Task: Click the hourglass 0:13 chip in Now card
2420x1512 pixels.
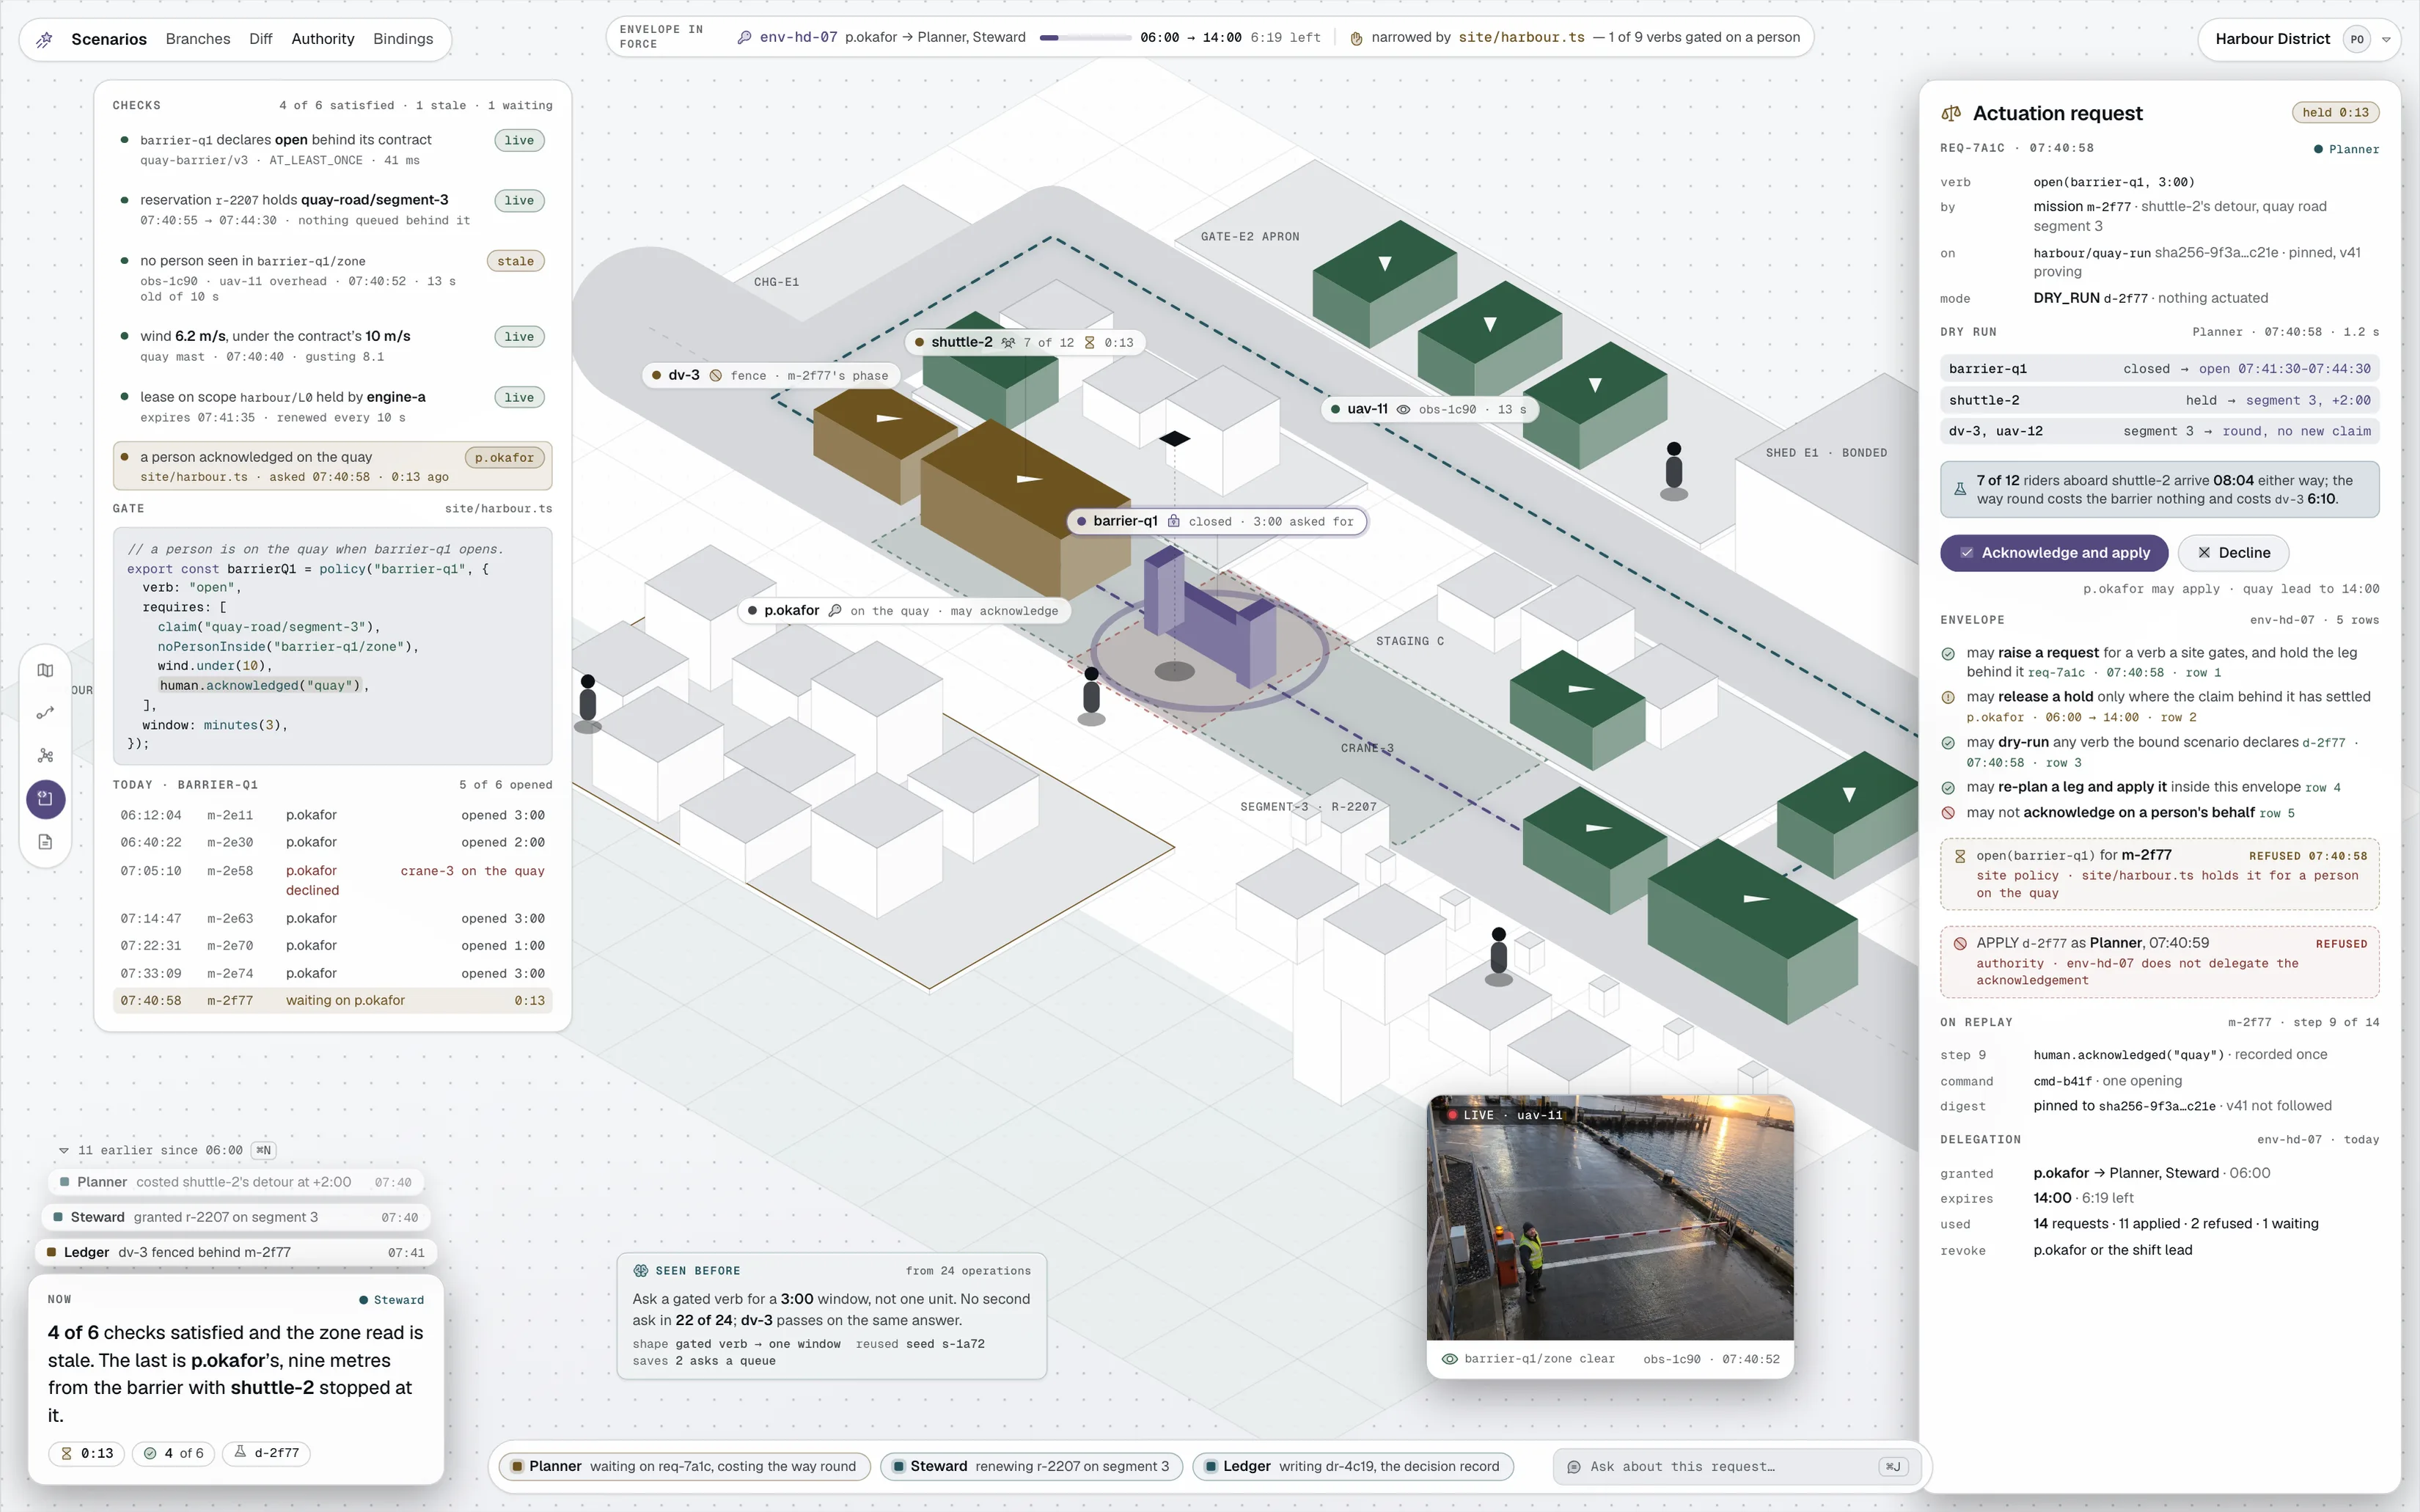Action: (88, 1453)
